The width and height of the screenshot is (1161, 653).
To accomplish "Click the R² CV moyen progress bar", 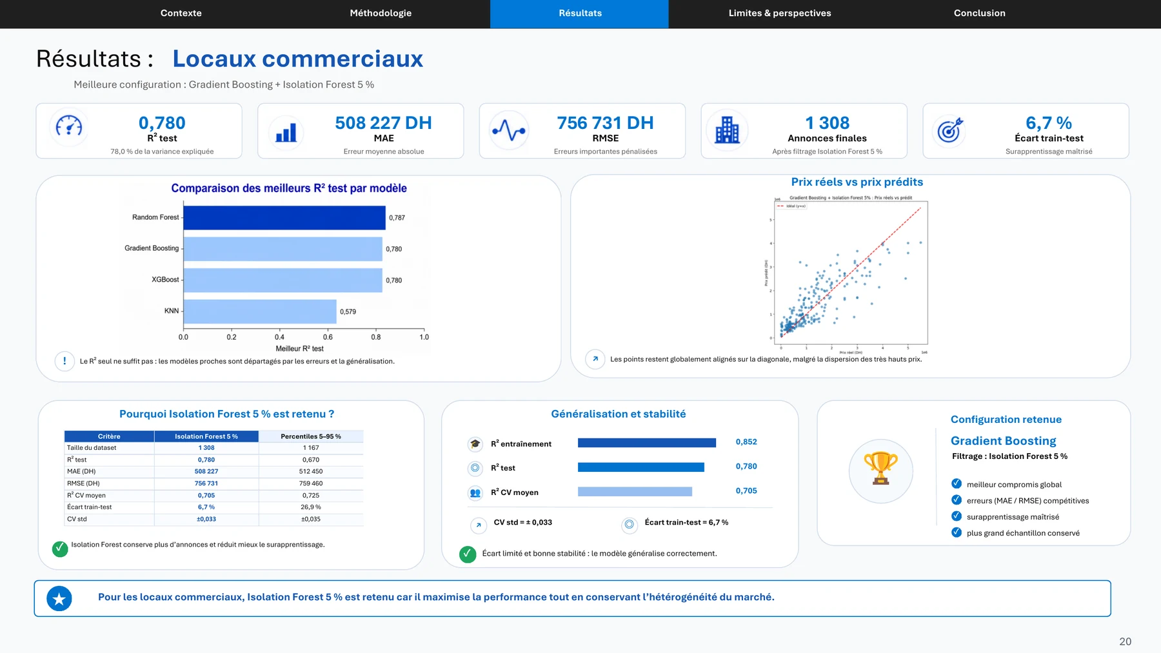I will [x=635, y=491].
